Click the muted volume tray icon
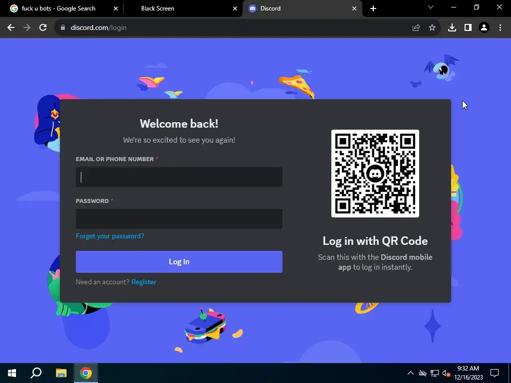The width and height of the screenshot is (511, 383). point(446,373)
